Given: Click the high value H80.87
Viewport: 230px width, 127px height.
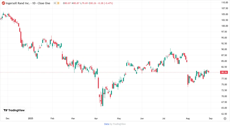Looking at the screenshot, I should [x=76, y=3].
